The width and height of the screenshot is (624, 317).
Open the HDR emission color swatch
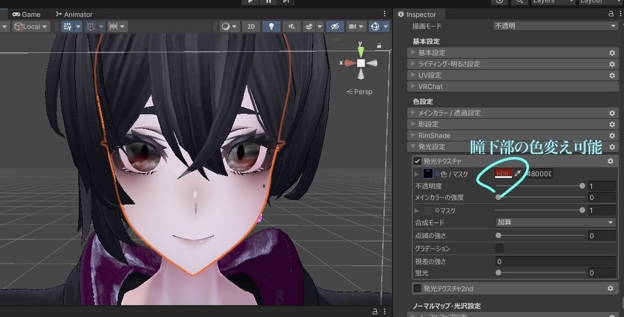tap(503, 174)
